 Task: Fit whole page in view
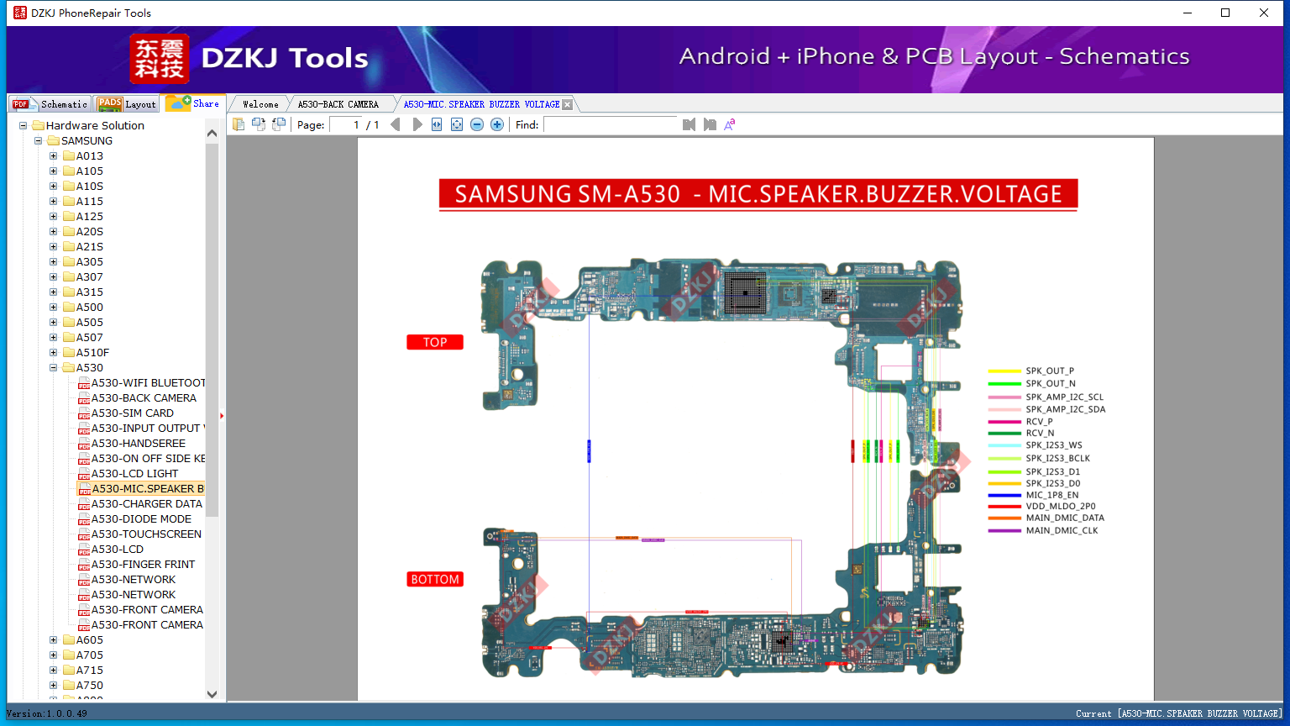[457, 124]
